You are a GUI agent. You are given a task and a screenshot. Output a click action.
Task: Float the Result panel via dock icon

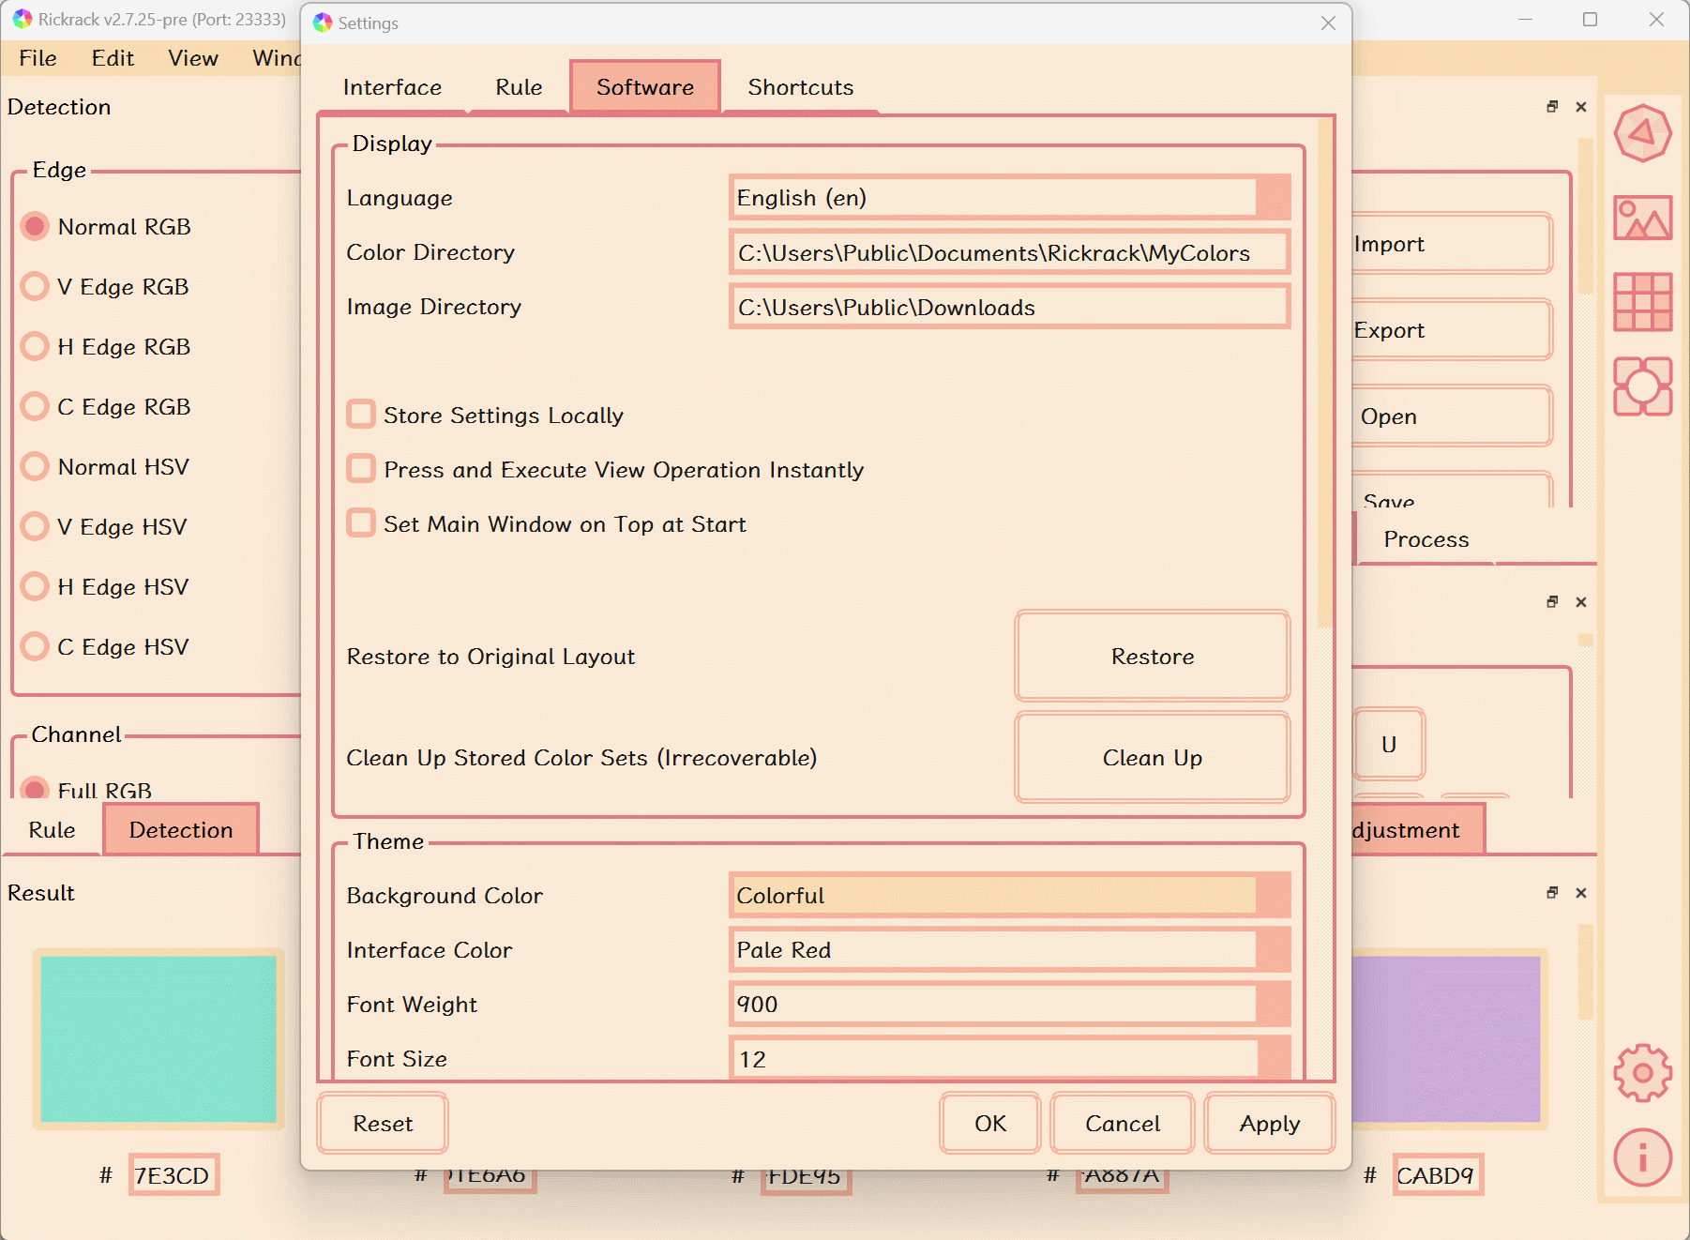[1552, 893]
